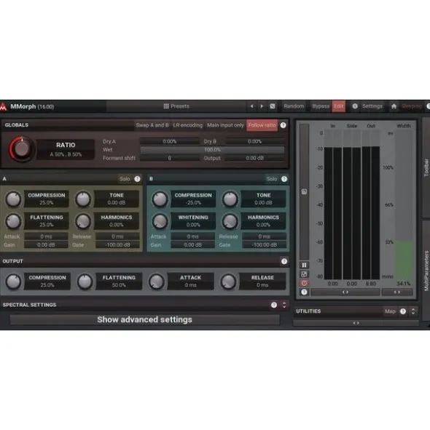Image resolution: width=430 pixels, height=430 pixels.
Task: Click Output Release knob
Action: pos(228,282)
